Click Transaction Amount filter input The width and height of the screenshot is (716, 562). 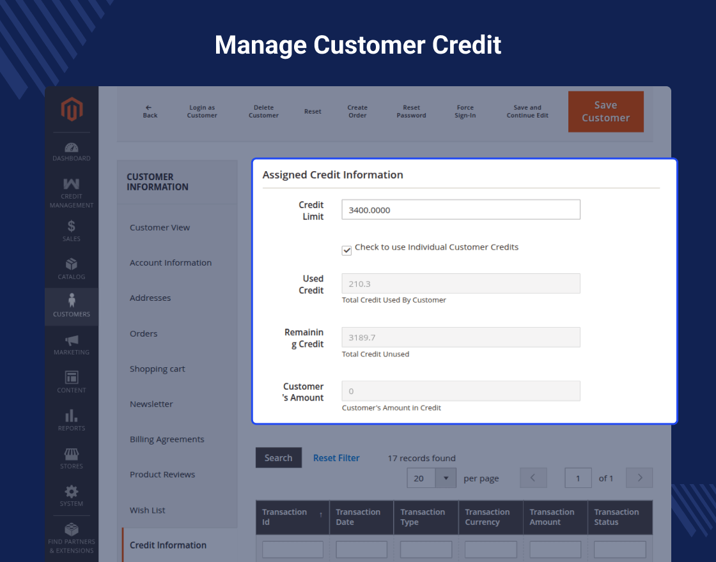[x=556, y=550]
